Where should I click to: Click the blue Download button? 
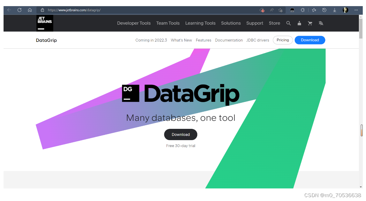tap(310, 40)
